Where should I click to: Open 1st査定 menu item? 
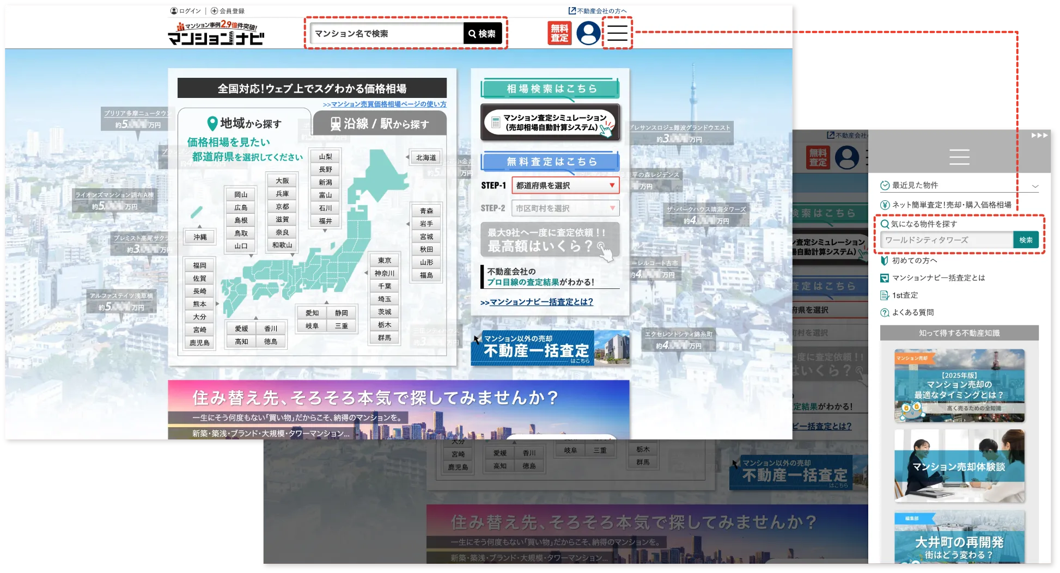pos(899,295)
